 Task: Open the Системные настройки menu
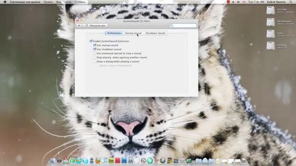pyautogui.click(x=25, y=2)
